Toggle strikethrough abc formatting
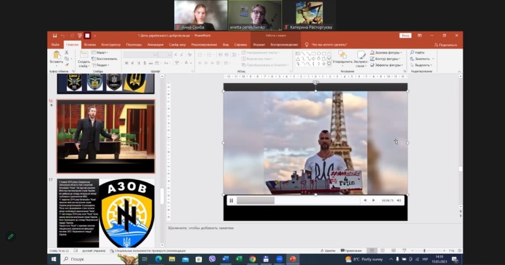Screen dimensions: 505x265 pyautogui.click(x=151, y=63)
